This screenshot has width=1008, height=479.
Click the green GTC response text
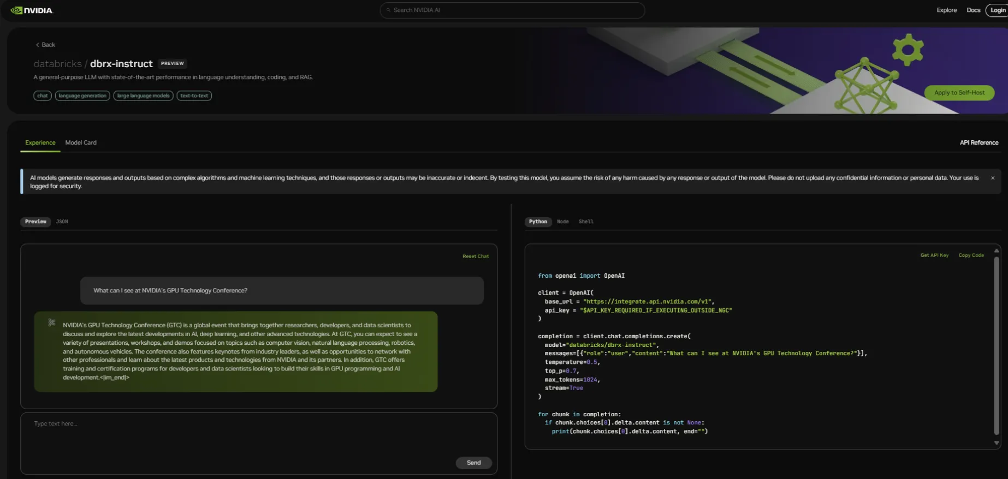click(x=240, y=351)
